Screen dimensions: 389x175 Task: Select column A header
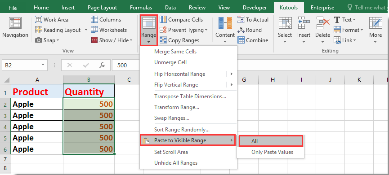click(x=37, y=80)
